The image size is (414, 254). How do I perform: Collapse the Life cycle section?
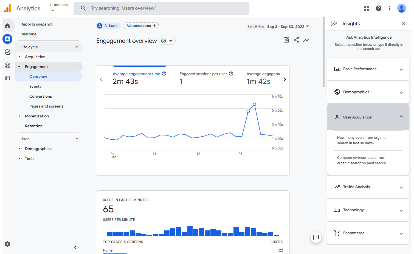[x=77, y=47]
